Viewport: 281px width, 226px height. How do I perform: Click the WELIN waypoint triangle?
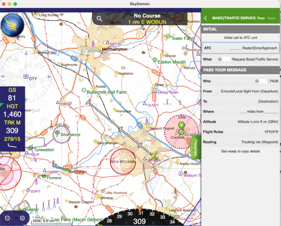coord(107,42)
